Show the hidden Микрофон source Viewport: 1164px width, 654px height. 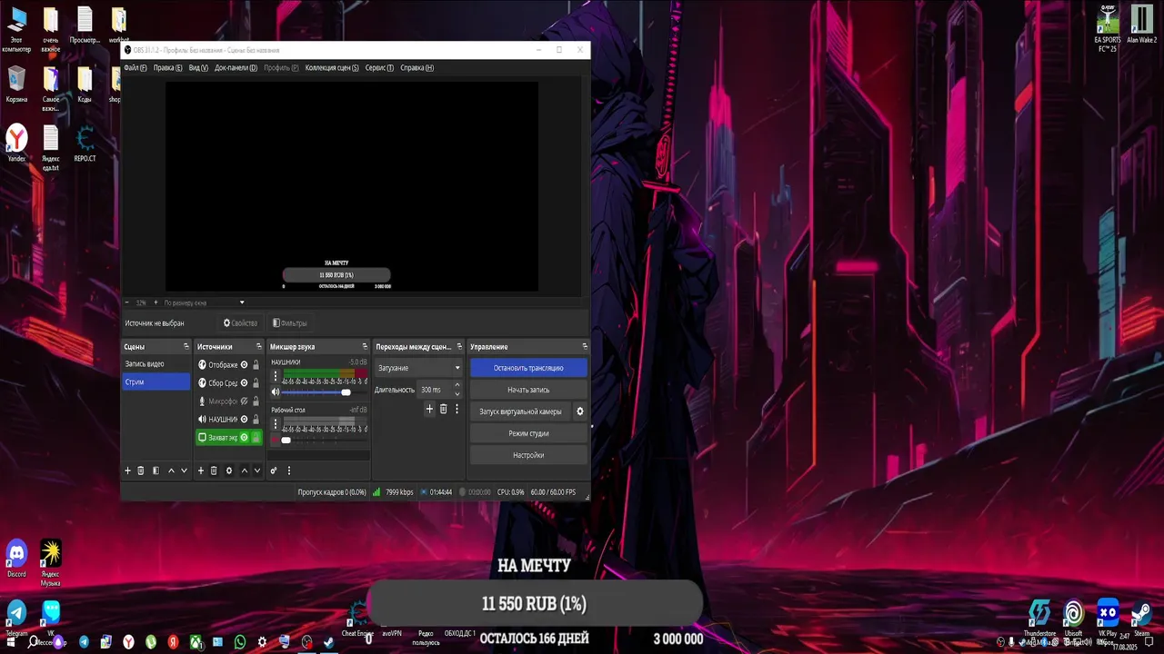tap(244, 401)
